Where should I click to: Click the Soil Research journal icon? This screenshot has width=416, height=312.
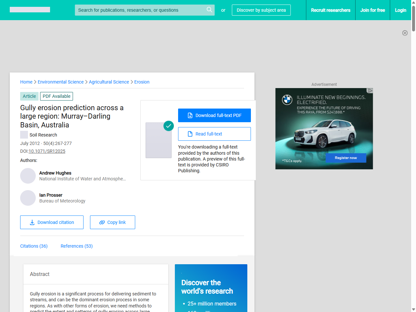(24, 135)
